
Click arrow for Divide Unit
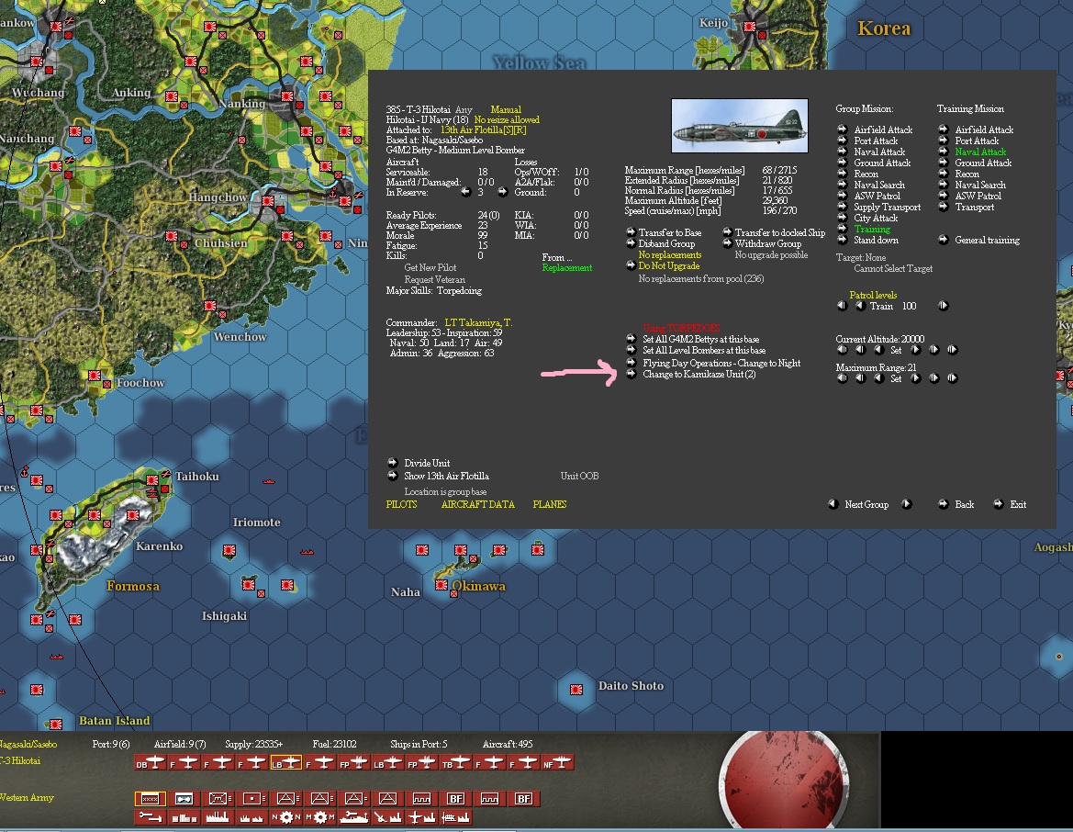click(393, 463)
